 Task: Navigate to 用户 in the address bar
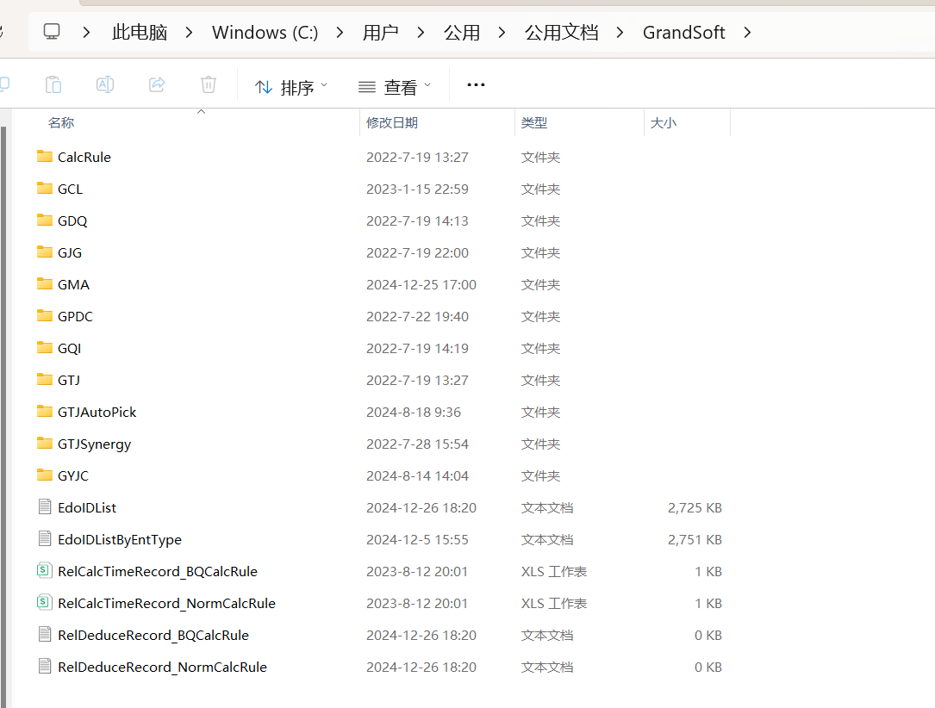[380, 32]
